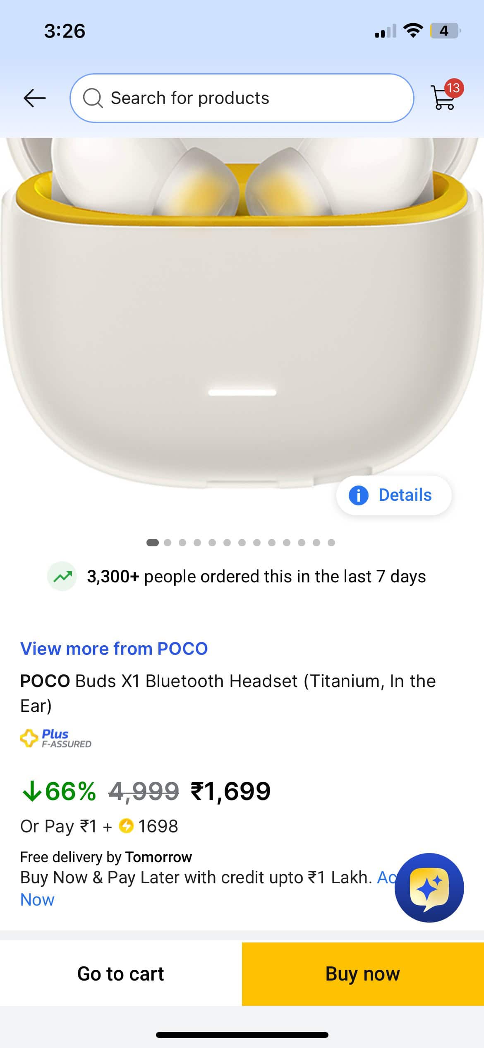Jump to the last image carousel dot
This screenshot has width=484, height=1048.
331,543
